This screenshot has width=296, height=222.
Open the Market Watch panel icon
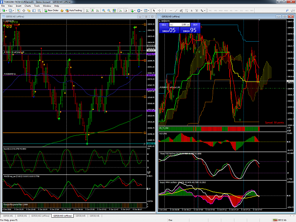point(18,10)
